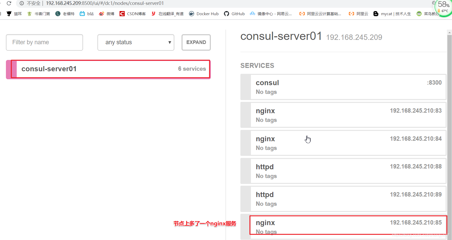Click the scrollbar up arrow
Image resolution: width=452 pixels, height=240 pixels.
click(449, 32)
